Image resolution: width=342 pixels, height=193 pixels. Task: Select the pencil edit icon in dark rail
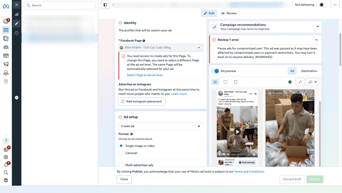(x=17, y=23)
